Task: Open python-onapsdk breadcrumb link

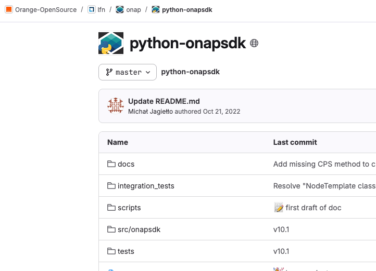Action: pos(187,9)
